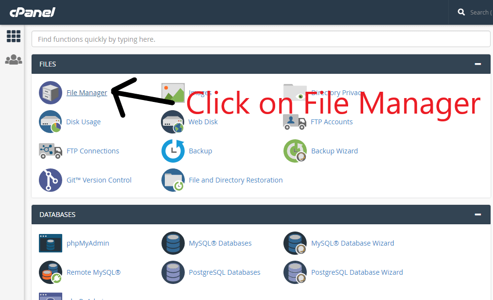The width and height of the screenshot is (493, 300).
Task: Click the Backup link text
Action: point(201,151)
